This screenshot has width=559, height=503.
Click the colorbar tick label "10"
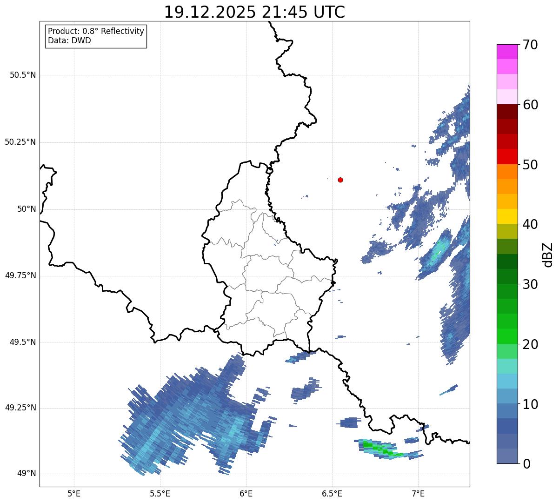[x=530, y=404]
